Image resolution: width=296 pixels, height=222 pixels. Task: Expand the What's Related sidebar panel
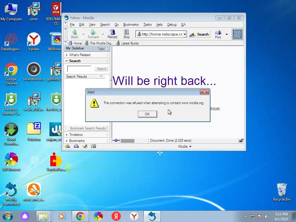(87, 55)
